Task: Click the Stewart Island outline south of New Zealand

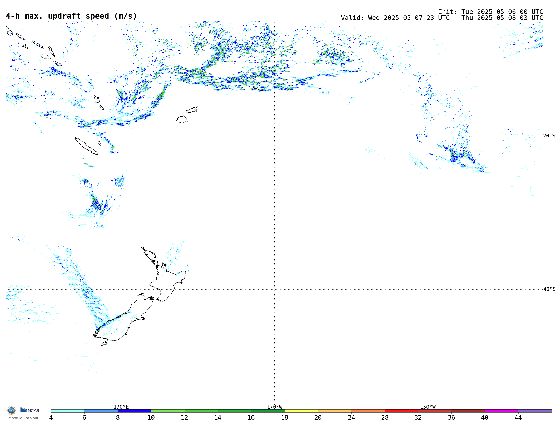Action: [x=104, y=343]
